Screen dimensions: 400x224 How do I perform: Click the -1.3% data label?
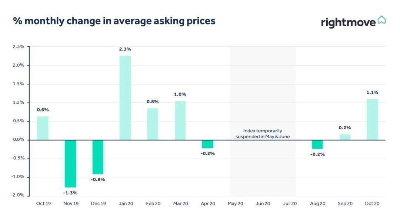point(70,193)
